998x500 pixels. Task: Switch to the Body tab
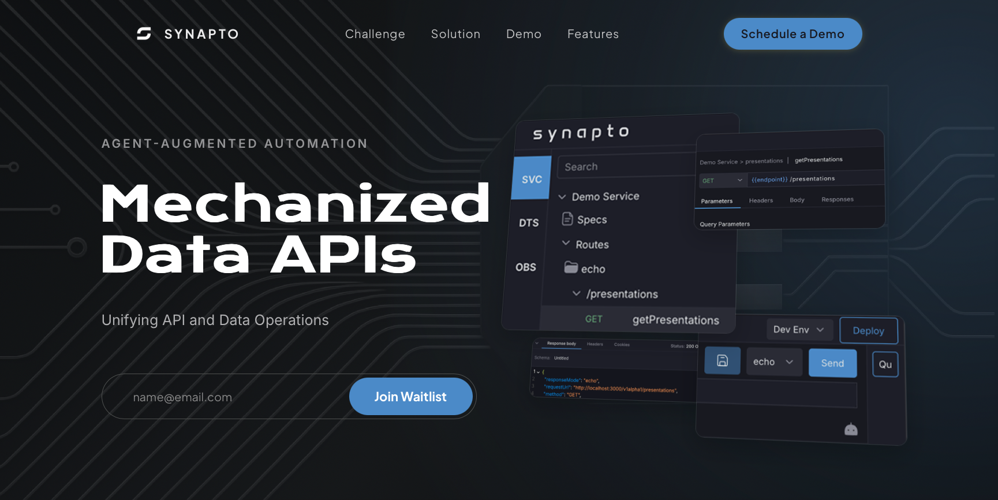point(797,200)
